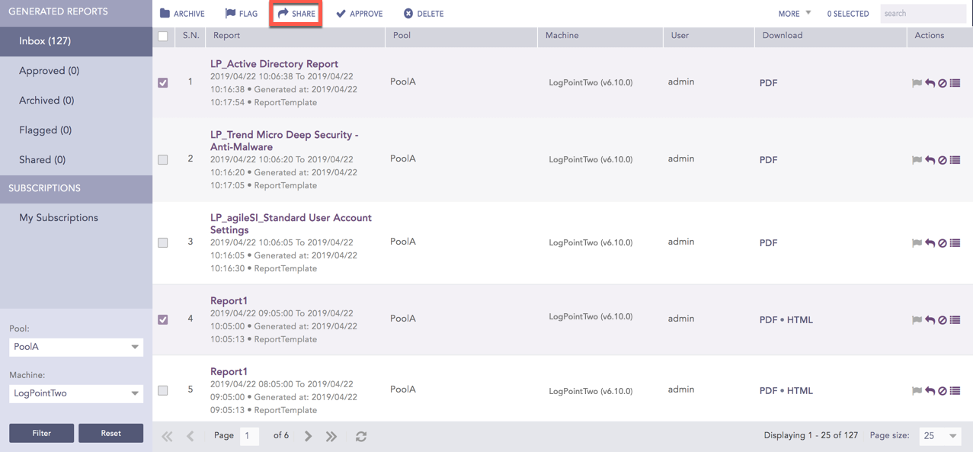The width and height of the screenshot is (973, 452).
Task: Check the LP_Trend Micro Deep Security row checkbox
Action: [163, 160]
